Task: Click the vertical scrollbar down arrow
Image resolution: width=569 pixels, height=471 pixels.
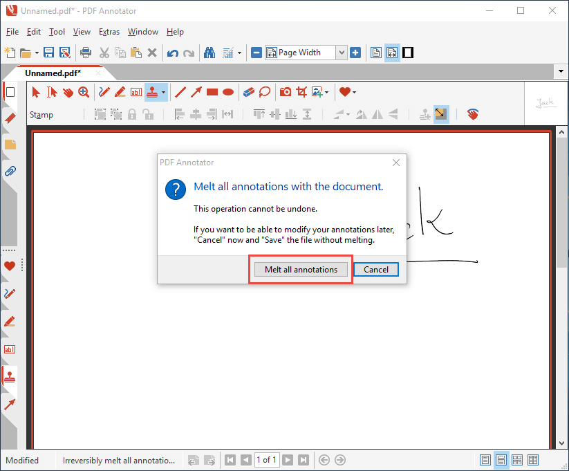Action: coord(562,443)
